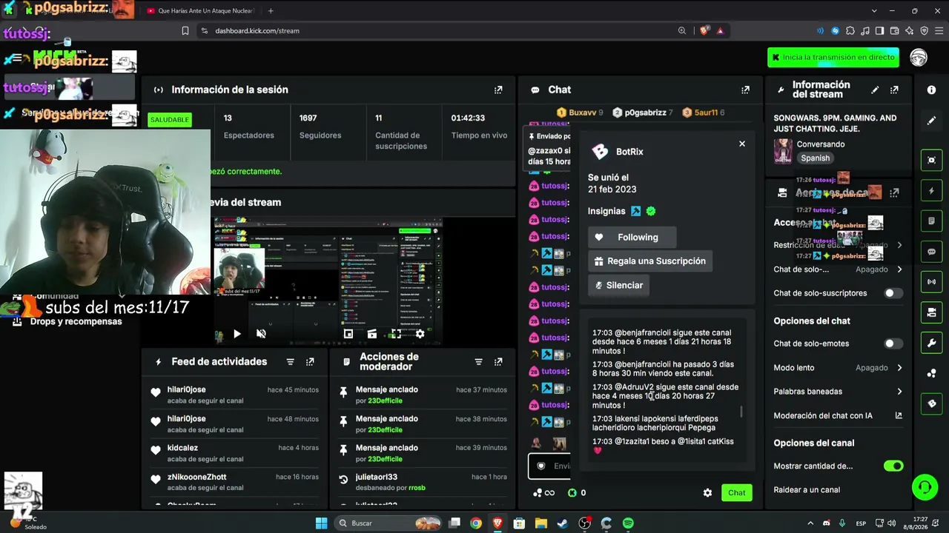
Task: Pop out the Información de la sesión panel
Action: pyautogui.click(x=498, y=90)
